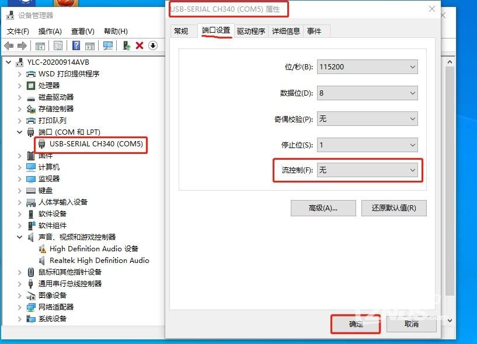
Task: Select 软件组件 in tree
Action: click(53, 226)
